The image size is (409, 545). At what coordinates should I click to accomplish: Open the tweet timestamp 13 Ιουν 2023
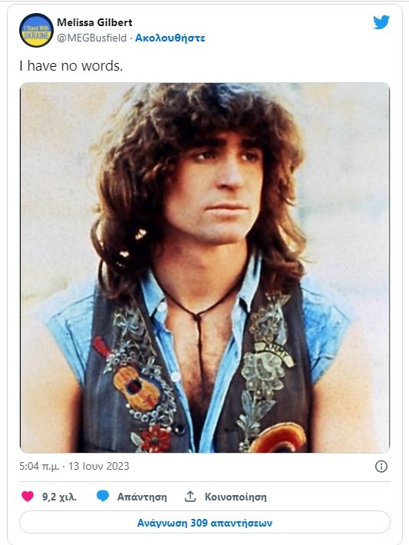pyautogui.click(x=99, y=466)
